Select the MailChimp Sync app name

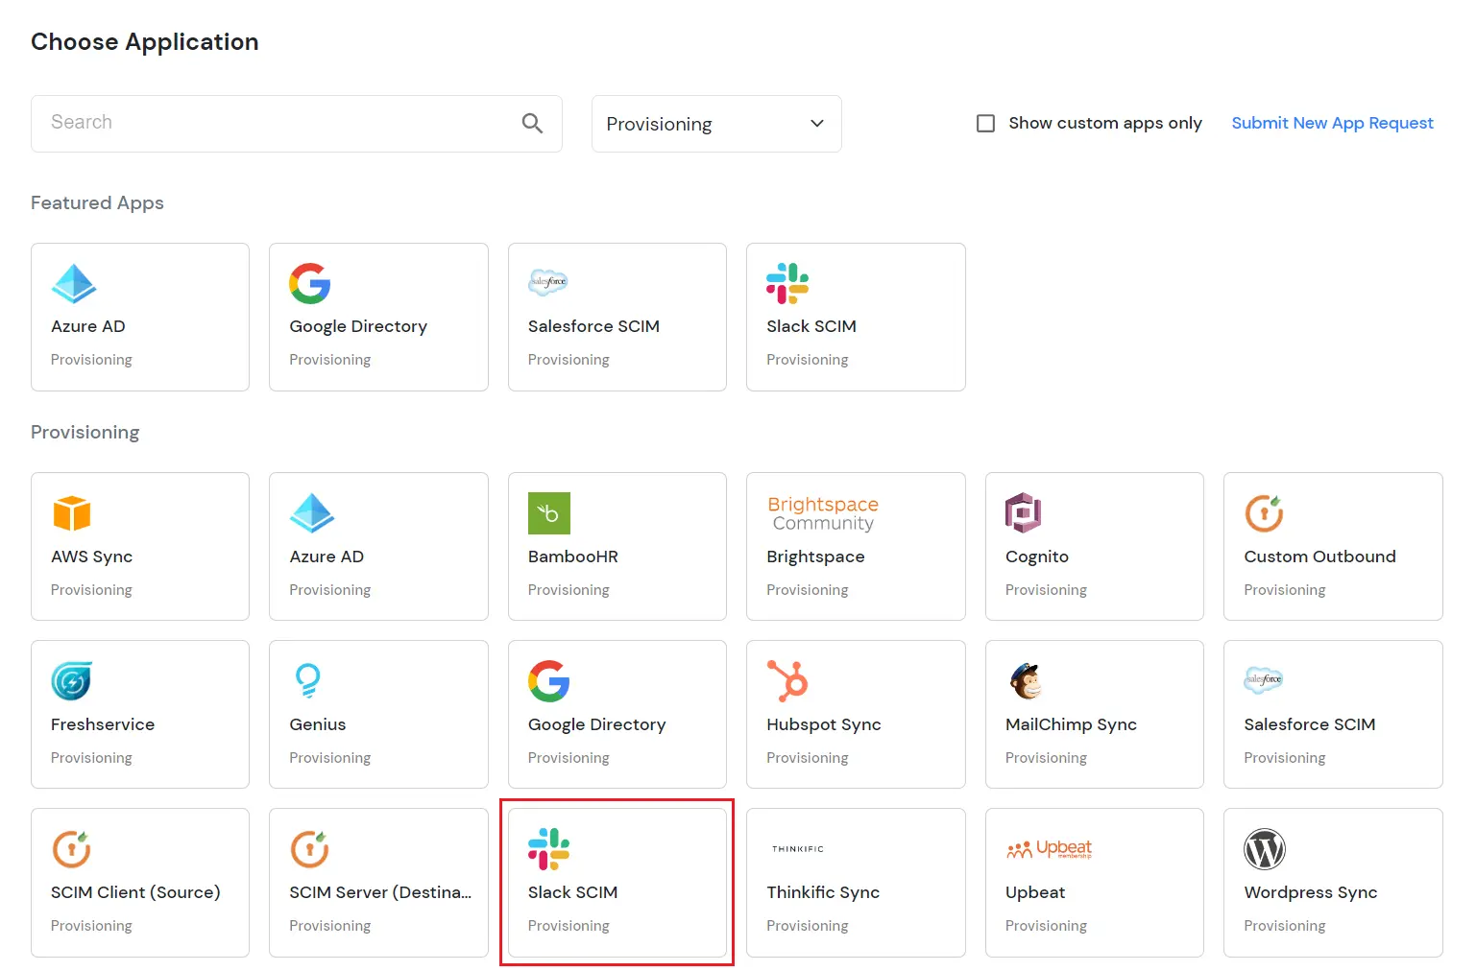[1071, 724]
